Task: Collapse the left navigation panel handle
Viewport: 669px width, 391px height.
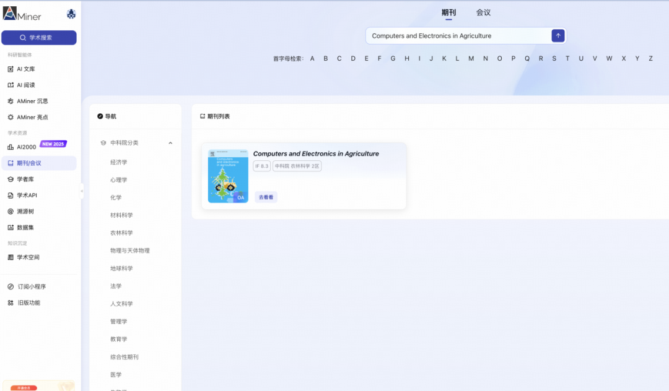Action: [81, 192]
